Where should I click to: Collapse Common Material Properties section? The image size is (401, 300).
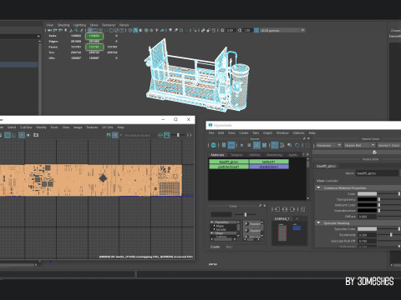318,187
